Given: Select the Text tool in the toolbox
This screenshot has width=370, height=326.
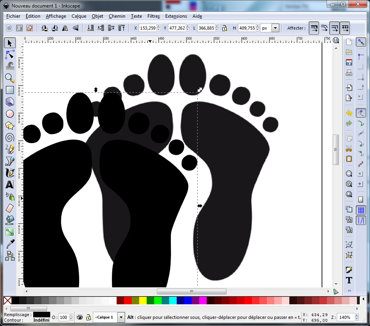Looking at the screenshot, I should tap(10, 185).
